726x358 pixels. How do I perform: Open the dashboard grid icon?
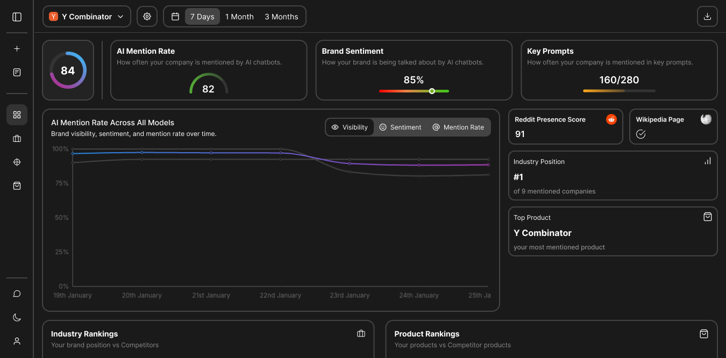tap(17, 114)
